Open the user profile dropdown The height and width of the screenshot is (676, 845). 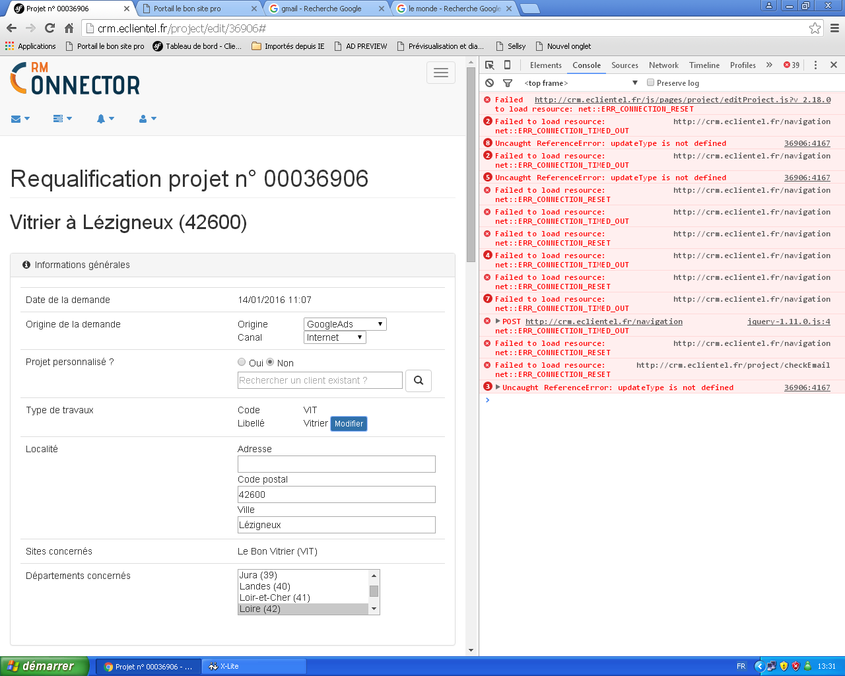coord(148,119)
